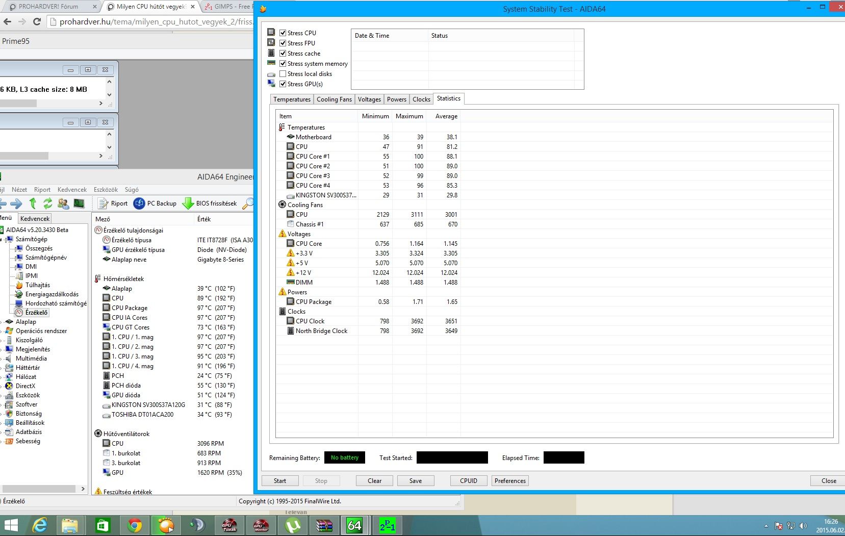Click the green up-arrow toolbar icon

click(33, 203)
